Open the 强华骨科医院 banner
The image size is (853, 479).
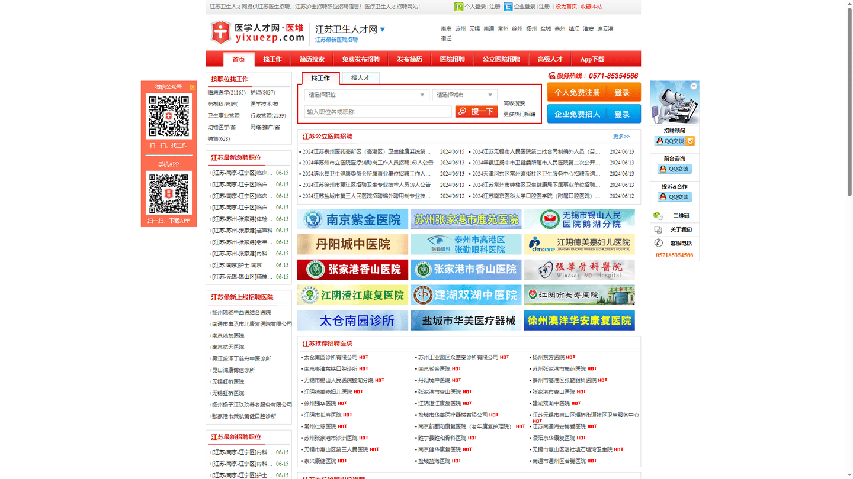coord(579,270)
